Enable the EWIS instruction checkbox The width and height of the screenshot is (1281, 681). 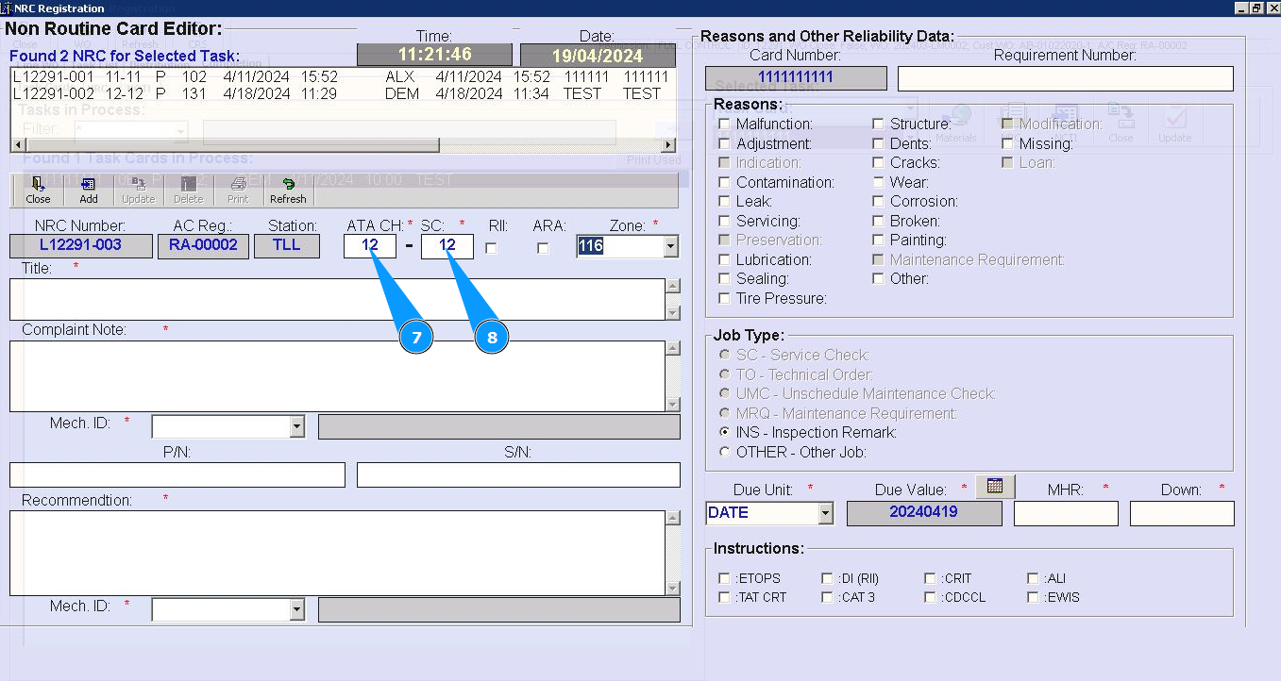click(x=1034, y=597)
